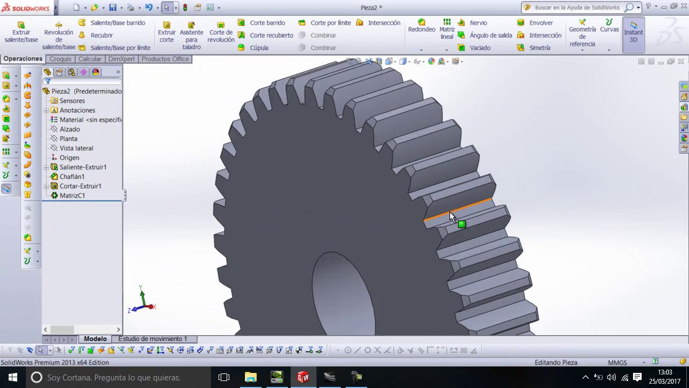The height and width of the screenshot is (388, 689).
Task: Click the Save icon
Action: (x=113, y=8)
